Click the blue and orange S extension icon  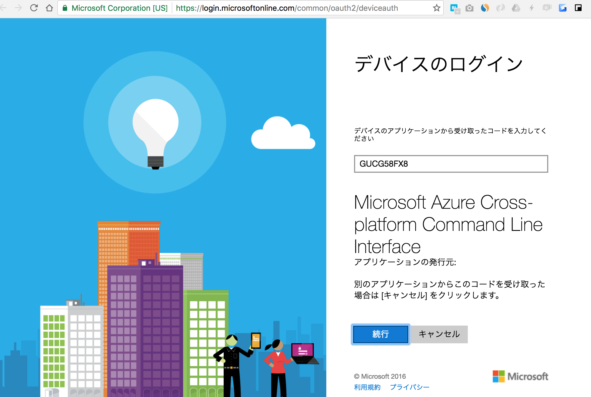pos(485,8)
